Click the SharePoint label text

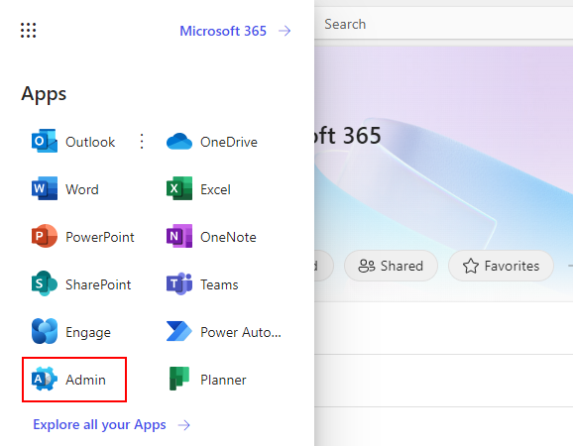[x=98, y=284]
